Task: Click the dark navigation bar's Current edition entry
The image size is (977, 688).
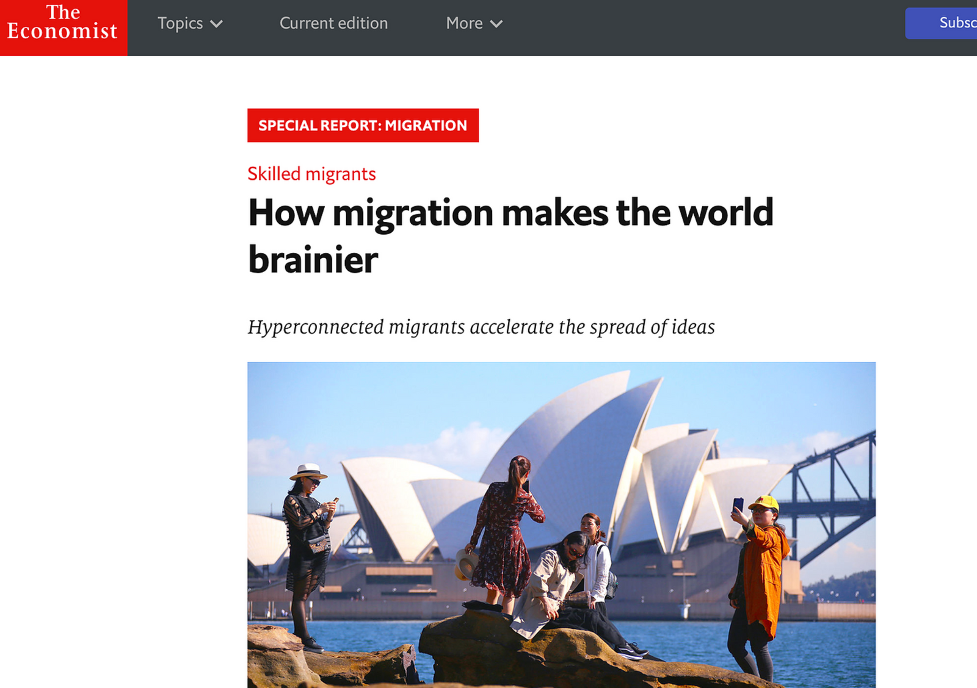Action: 333,23
